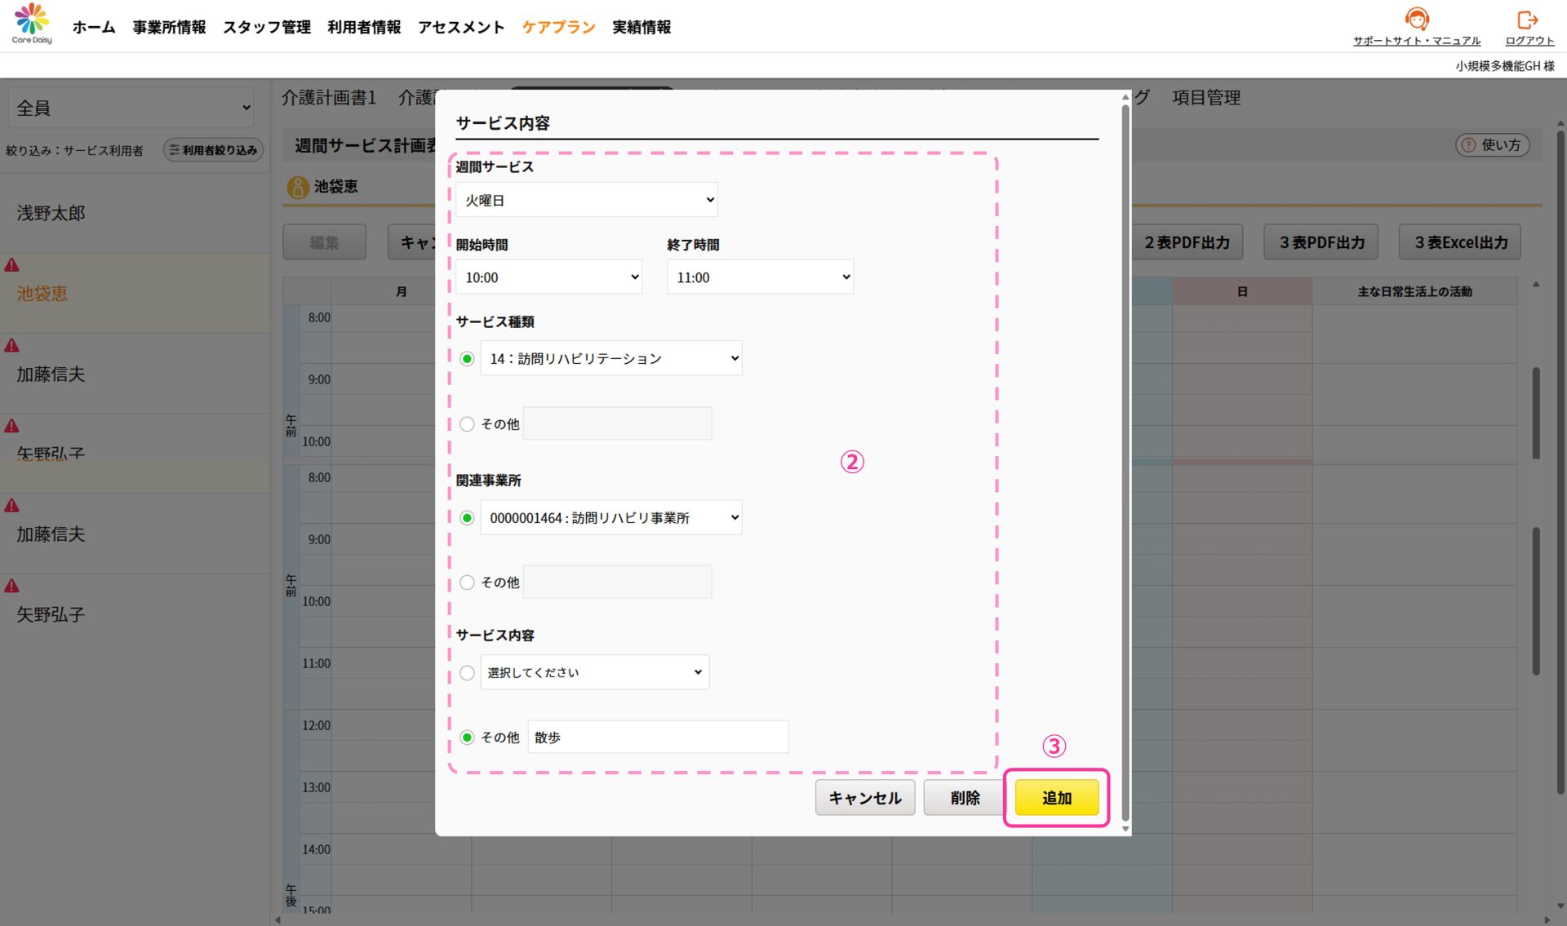Select the 選択してください radio under サービス内容
Viewport: 1567px width, 926px height.
(x=467, y=673)
